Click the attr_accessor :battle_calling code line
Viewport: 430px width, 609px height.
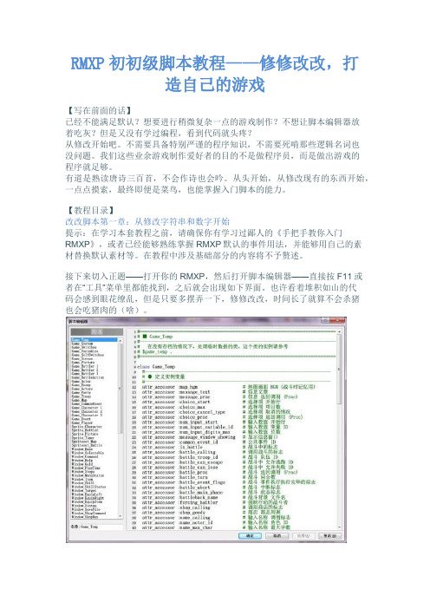pos(179,452)
